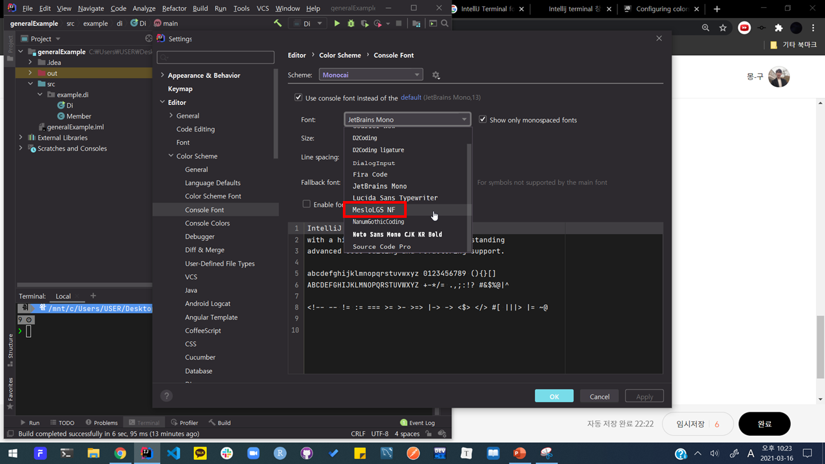Open the File menu in IntelliJ
The height and width of the screenshot is (464, 825).
tap(27, 8)
